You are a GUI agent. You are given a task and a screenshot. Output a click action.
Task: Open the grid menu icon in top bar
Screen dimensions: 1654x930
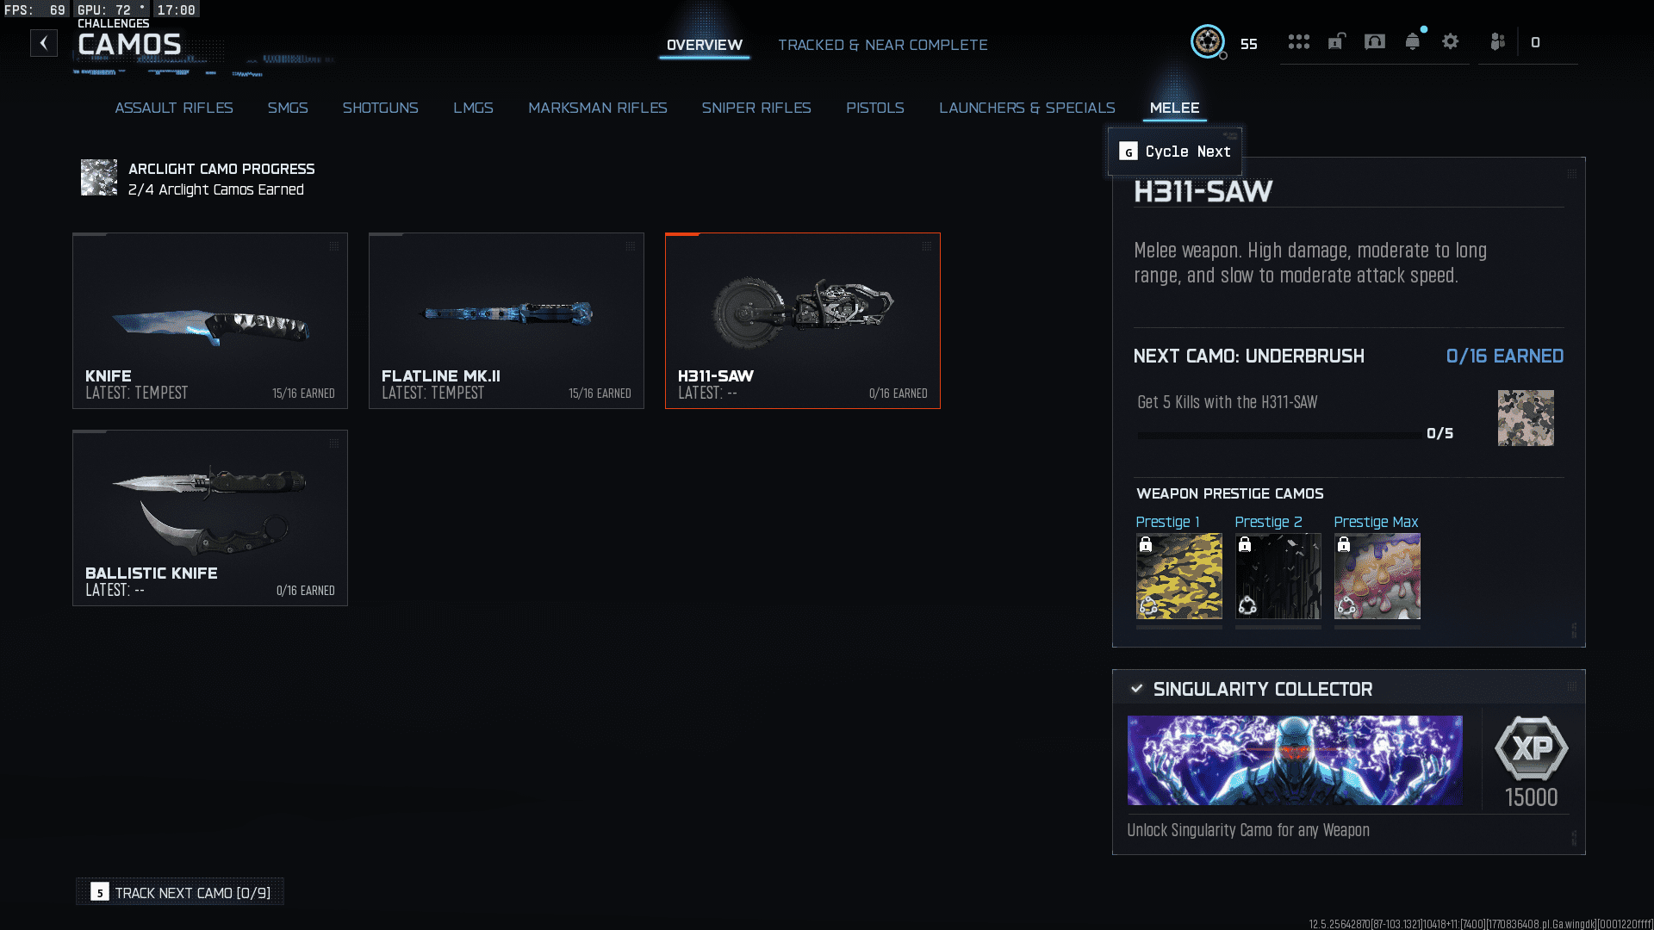click(1298, 42)
